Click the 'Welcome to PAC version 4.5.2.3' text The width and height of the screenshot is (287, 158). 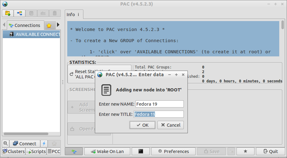click(x=117, y=29)
